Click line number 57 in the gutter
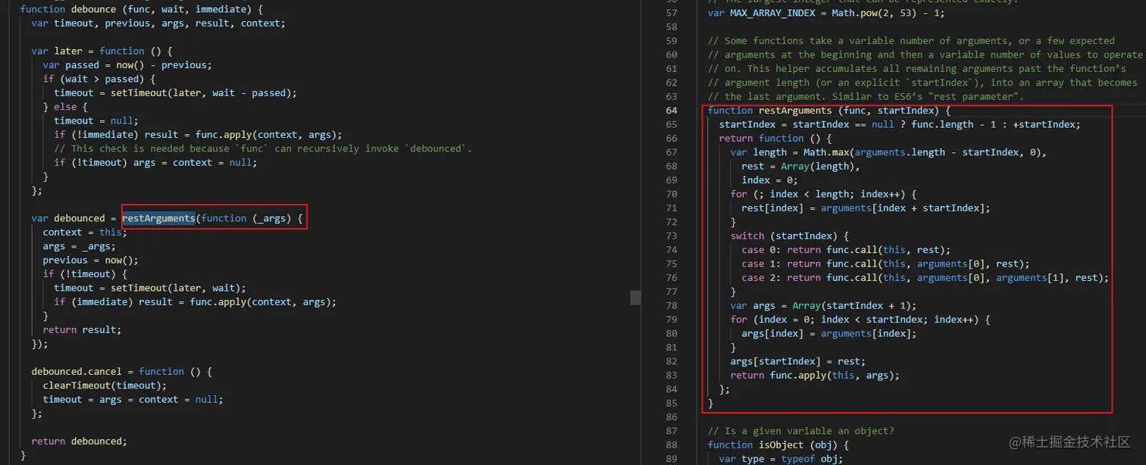 [671, 13]
